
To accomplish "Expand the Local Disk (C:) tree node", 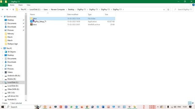I will tap(3, 82).
